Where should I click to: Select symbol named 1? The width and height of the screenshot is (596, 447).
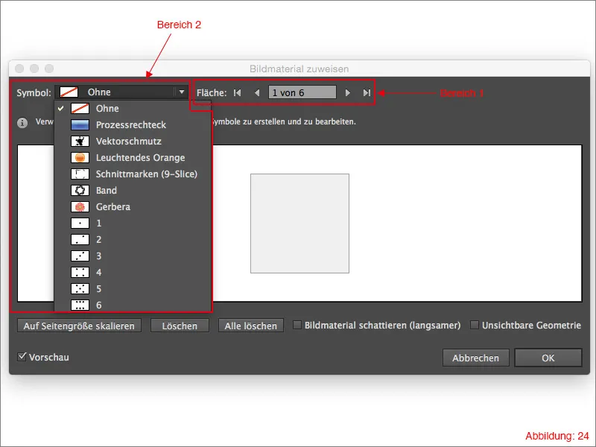(133, 223)
